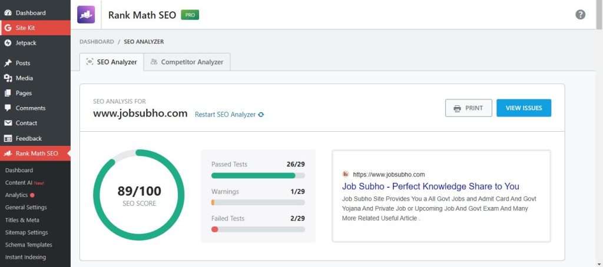Viewport: 603px width, 267px height.
Task: Click the jobsubho favicon in search preview
Action: (345, 174)
